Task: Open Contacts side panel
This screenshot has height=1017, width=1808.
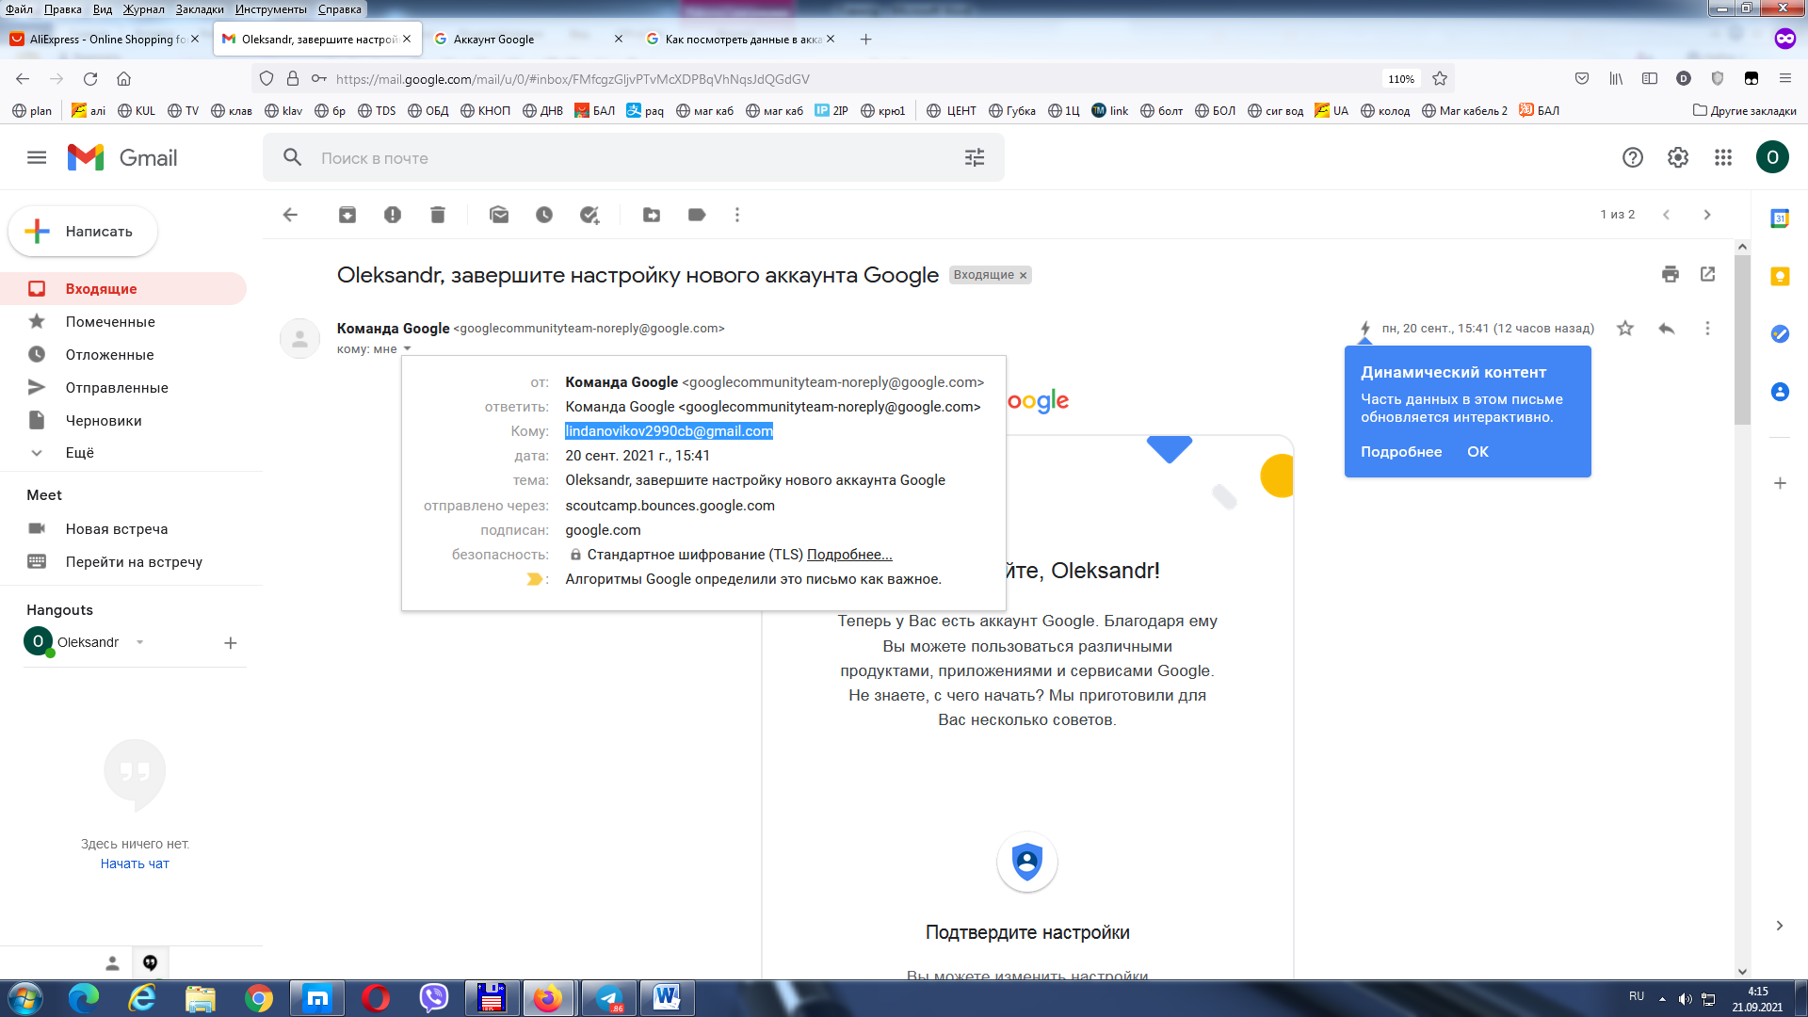Action: click(x=1780, y=391)
